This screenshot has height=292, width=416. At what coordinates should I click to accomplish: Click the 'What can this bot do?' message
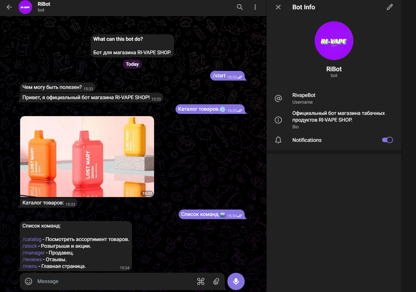coord(132,46)
